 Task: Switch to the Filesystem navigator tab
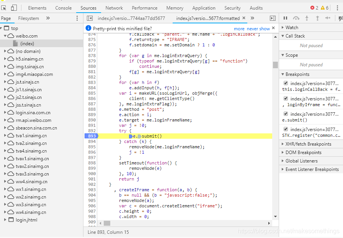tap(28, 18)
